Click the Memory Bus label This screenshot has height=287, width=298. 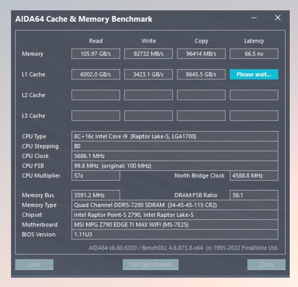[38, 195]
